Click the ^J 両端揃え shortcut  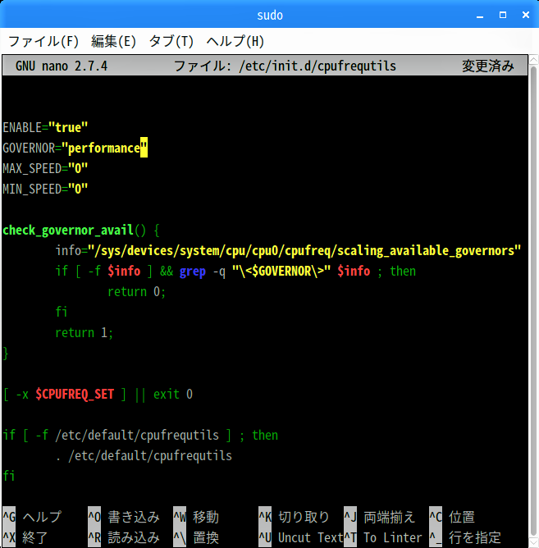(379, 517)
